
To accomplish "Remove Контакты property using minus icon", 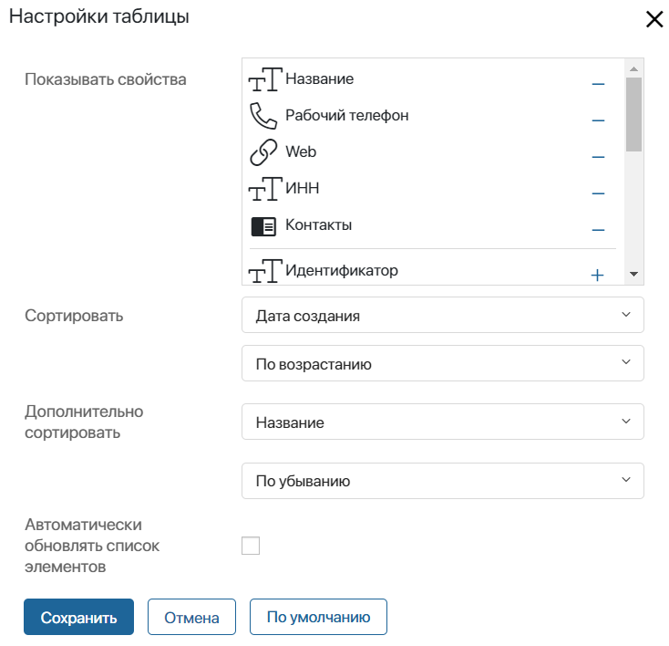I will click(598, 230).
